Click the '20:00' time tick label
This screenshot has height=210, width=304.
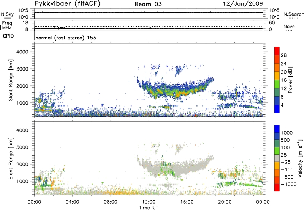pyautogui.click(x=225, y=202)
